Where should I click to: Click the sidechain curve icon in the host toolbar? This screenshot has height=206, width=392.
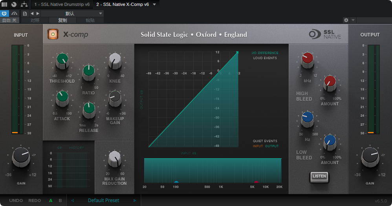click(14, 13)
